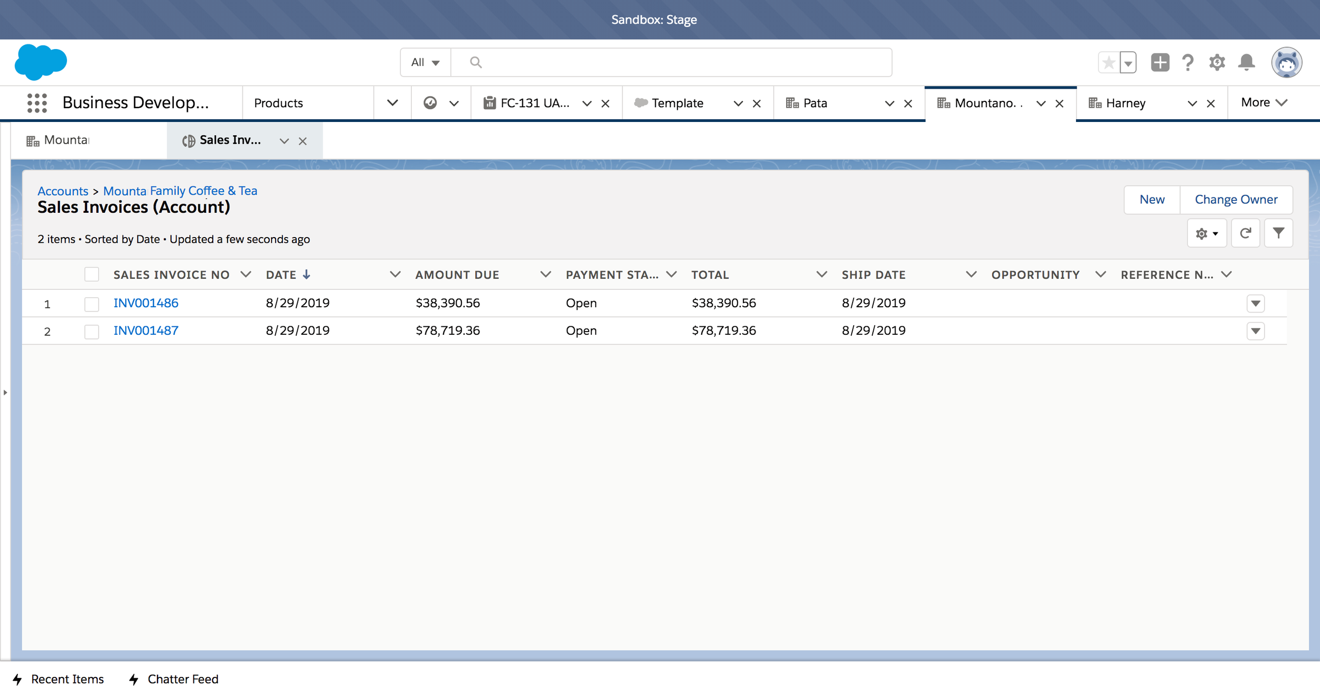Open invoice INV001486
This screenshot has width=1320, height=698.
146,303
